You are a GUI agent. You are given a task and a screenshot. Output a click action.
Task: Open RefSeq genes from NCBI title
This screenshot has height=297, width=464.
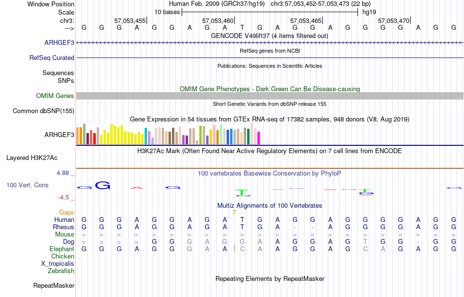pyautogui.click(x=270, y=51)
